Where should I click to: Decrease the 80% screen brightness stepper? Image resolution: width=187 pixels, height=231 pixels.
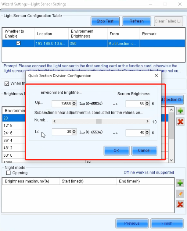147,105
